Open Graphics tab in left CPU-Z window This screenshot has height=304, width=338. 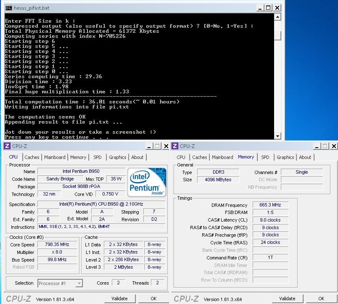point(117,157)
